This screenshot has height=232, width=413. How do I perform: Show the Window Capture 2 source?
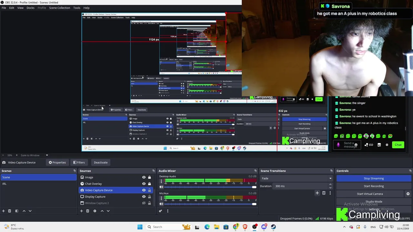point(144,203)
